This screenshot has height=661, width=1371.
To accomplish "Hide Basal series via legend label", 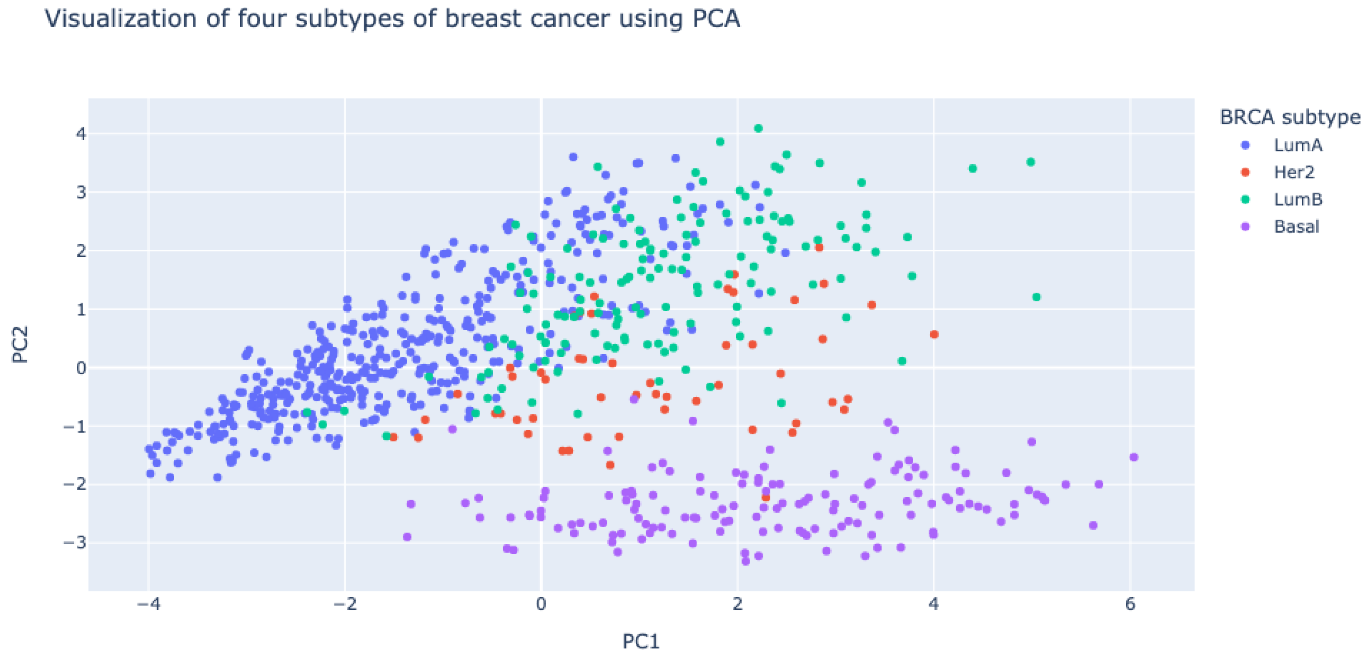I will pyautogui.click(x=1296, y=227).
